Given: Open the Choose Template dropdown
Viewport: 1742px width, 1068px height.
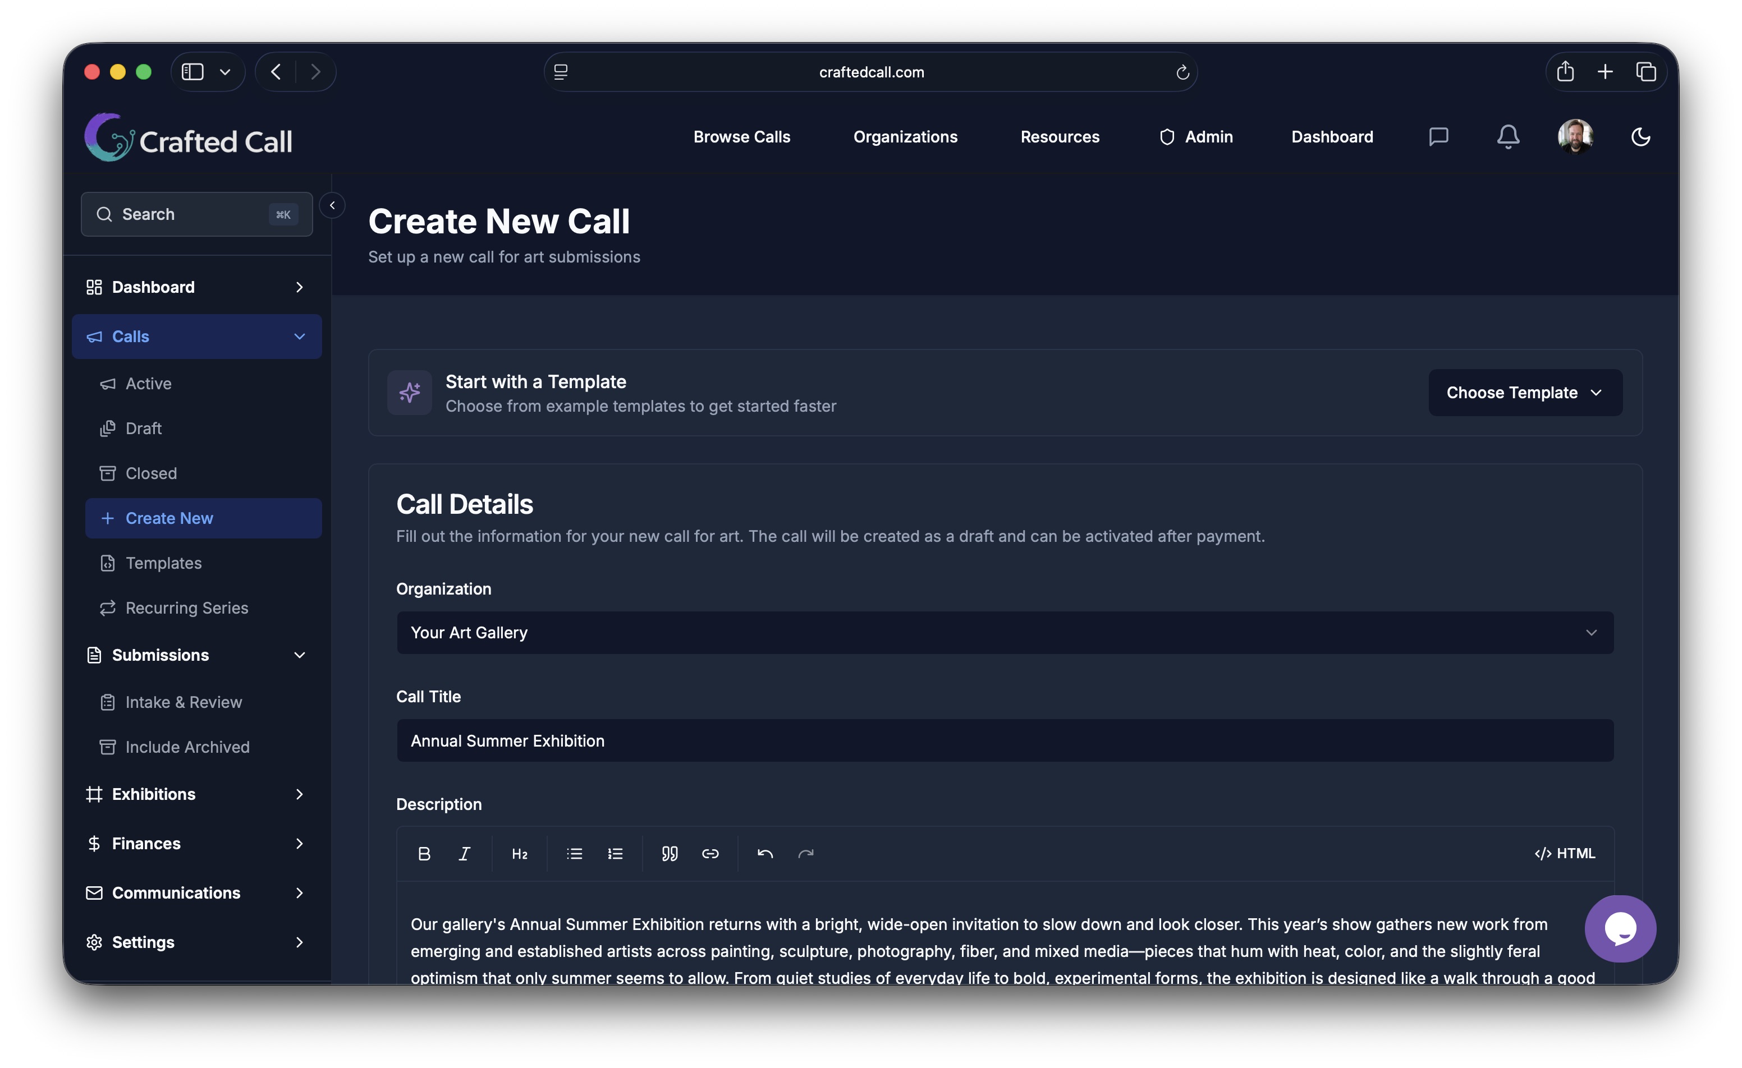Looking at the screenshot, I should click(1525, 392).
